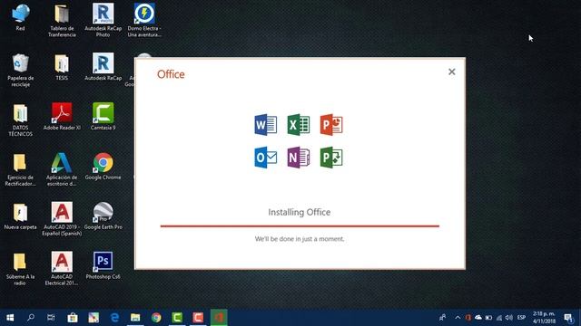The width and height of the screenshot is (581, 326).
Task: Open Google Chrome from the taskbar
Action: (x=156, y=318)
